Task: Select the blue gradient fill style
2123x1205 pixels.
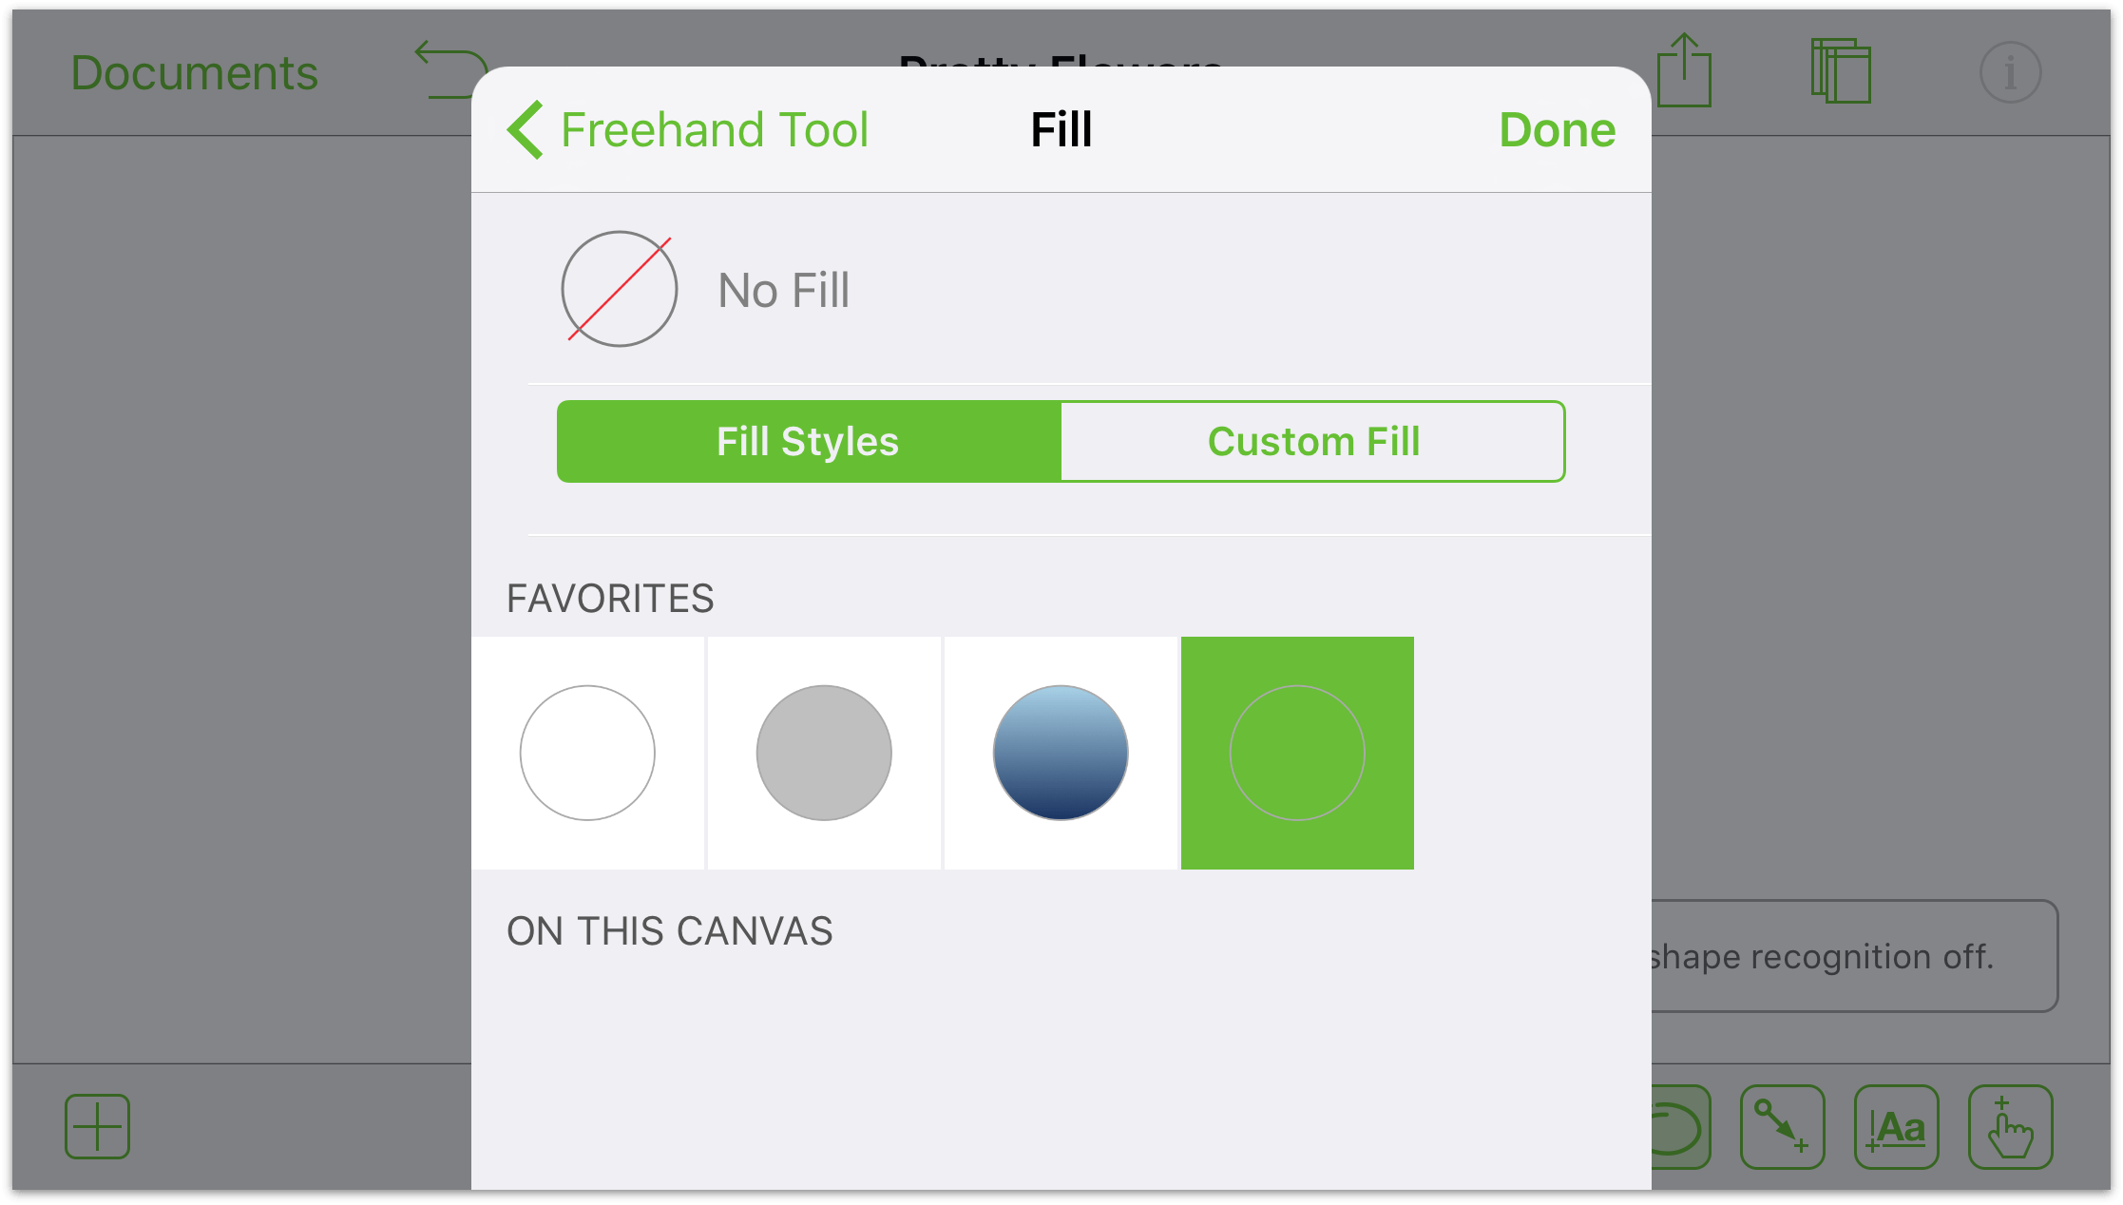Action: click(1060, 753)
